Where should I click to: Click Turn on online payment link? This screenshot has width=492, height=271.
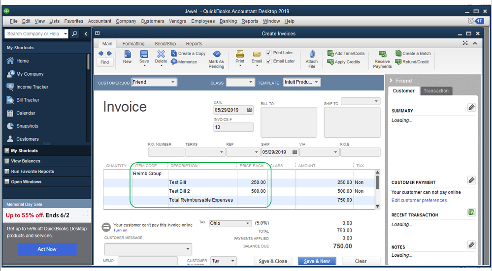[x=121, y=230]
